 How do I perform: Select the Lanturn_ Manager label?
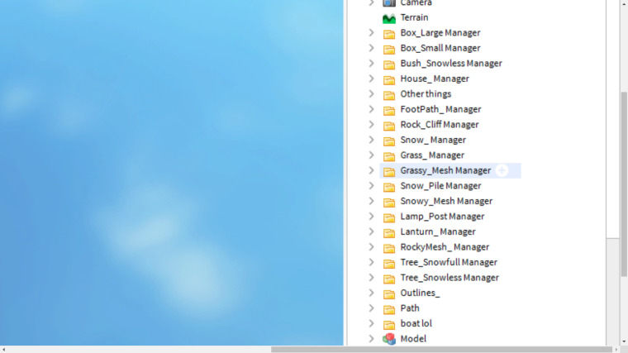(x=438, y=231)
